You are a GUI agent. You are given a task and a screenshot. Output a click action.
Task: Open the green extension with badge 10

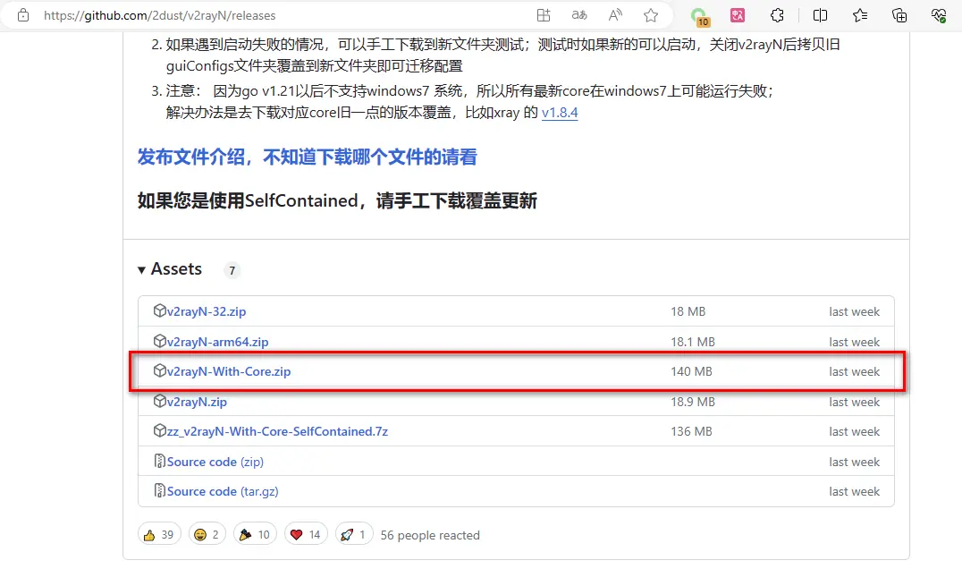[x=699, y=17]
